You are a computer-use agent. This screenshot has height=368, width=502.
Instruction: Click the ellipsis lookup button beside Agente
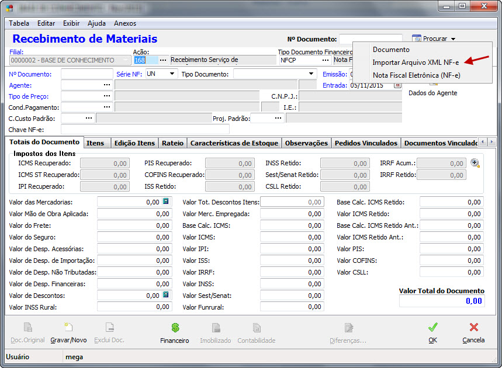(106, 85)
